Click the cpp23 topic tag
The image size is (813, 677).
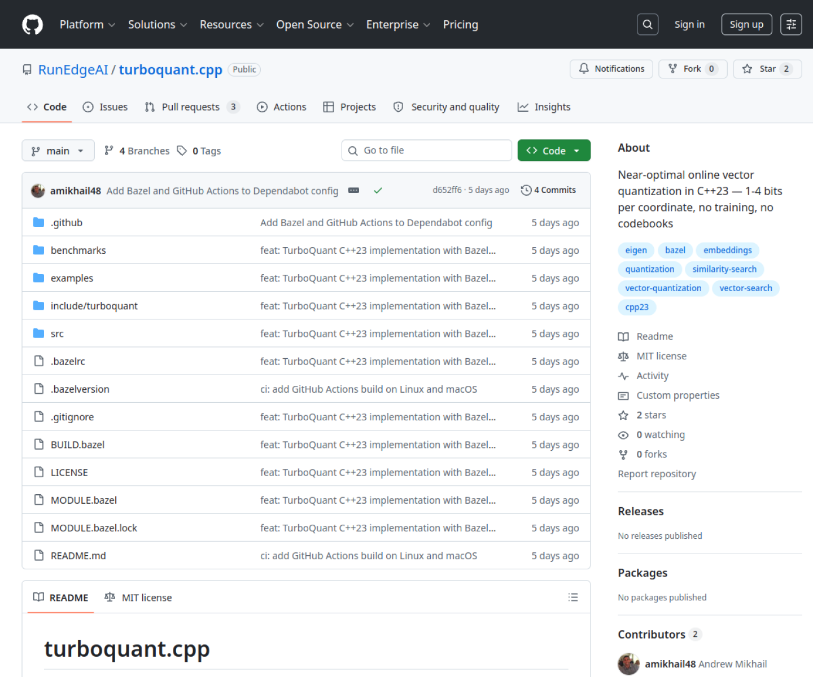coord(637,307)
